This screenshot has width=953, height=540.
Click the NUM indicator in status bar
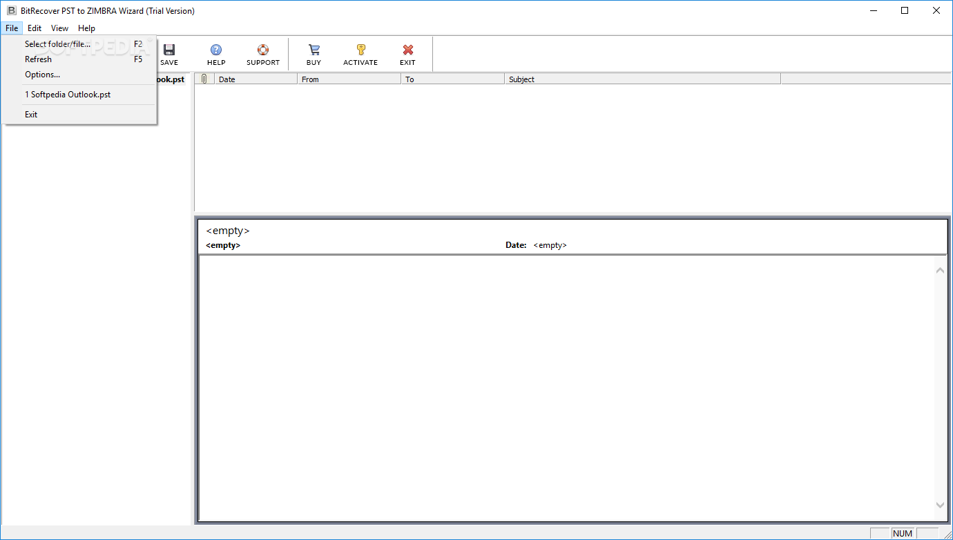pyautogui.click(x=903, y=534)
